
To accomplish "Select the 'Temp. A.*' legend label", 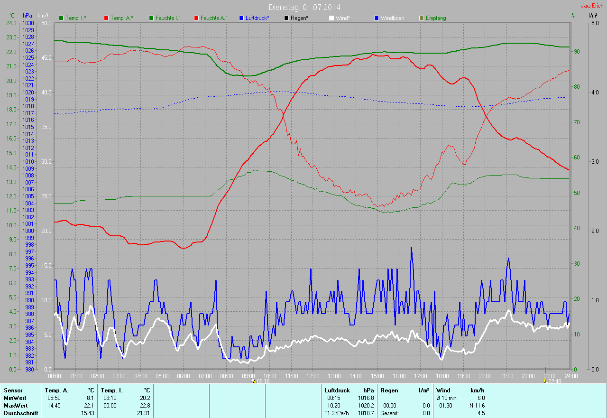I will point(121,18).
